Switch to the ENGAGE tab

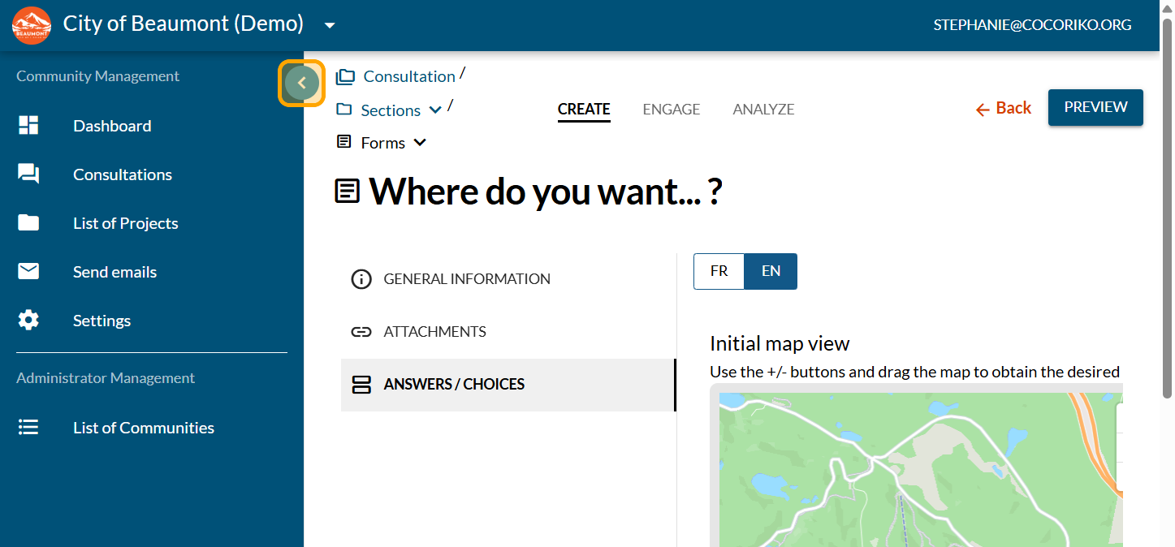tap(671, 109)
